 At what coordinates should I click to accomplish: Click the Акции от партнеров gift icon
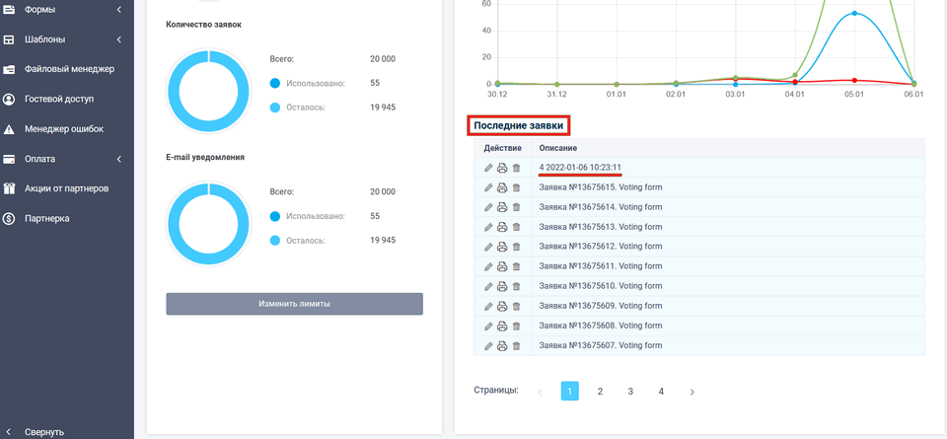(9, 187)
